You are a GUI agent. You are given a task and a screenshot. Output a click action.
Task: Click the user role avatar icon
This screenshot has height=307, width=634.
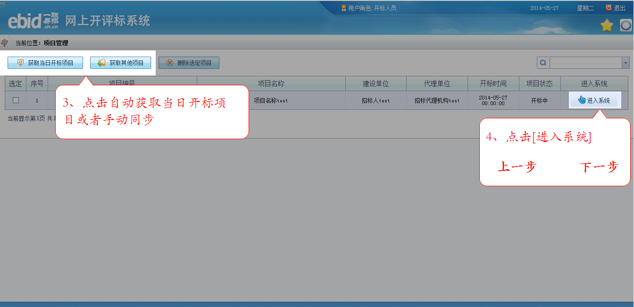pyautogui.click(x=344, y=8)
